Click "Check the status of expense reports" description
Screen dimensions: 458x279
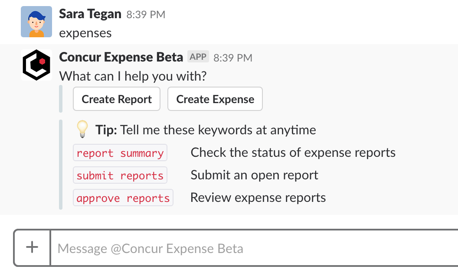(x=293, y=152)
